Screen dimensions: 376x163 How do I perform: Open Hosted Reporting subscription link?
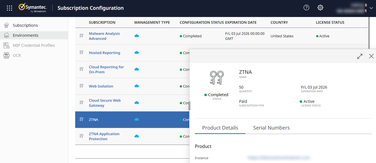(x=105, y=53)
